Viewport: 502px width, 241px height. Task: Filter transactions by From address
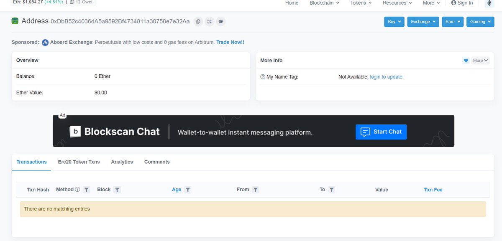(x=256, y=190)
